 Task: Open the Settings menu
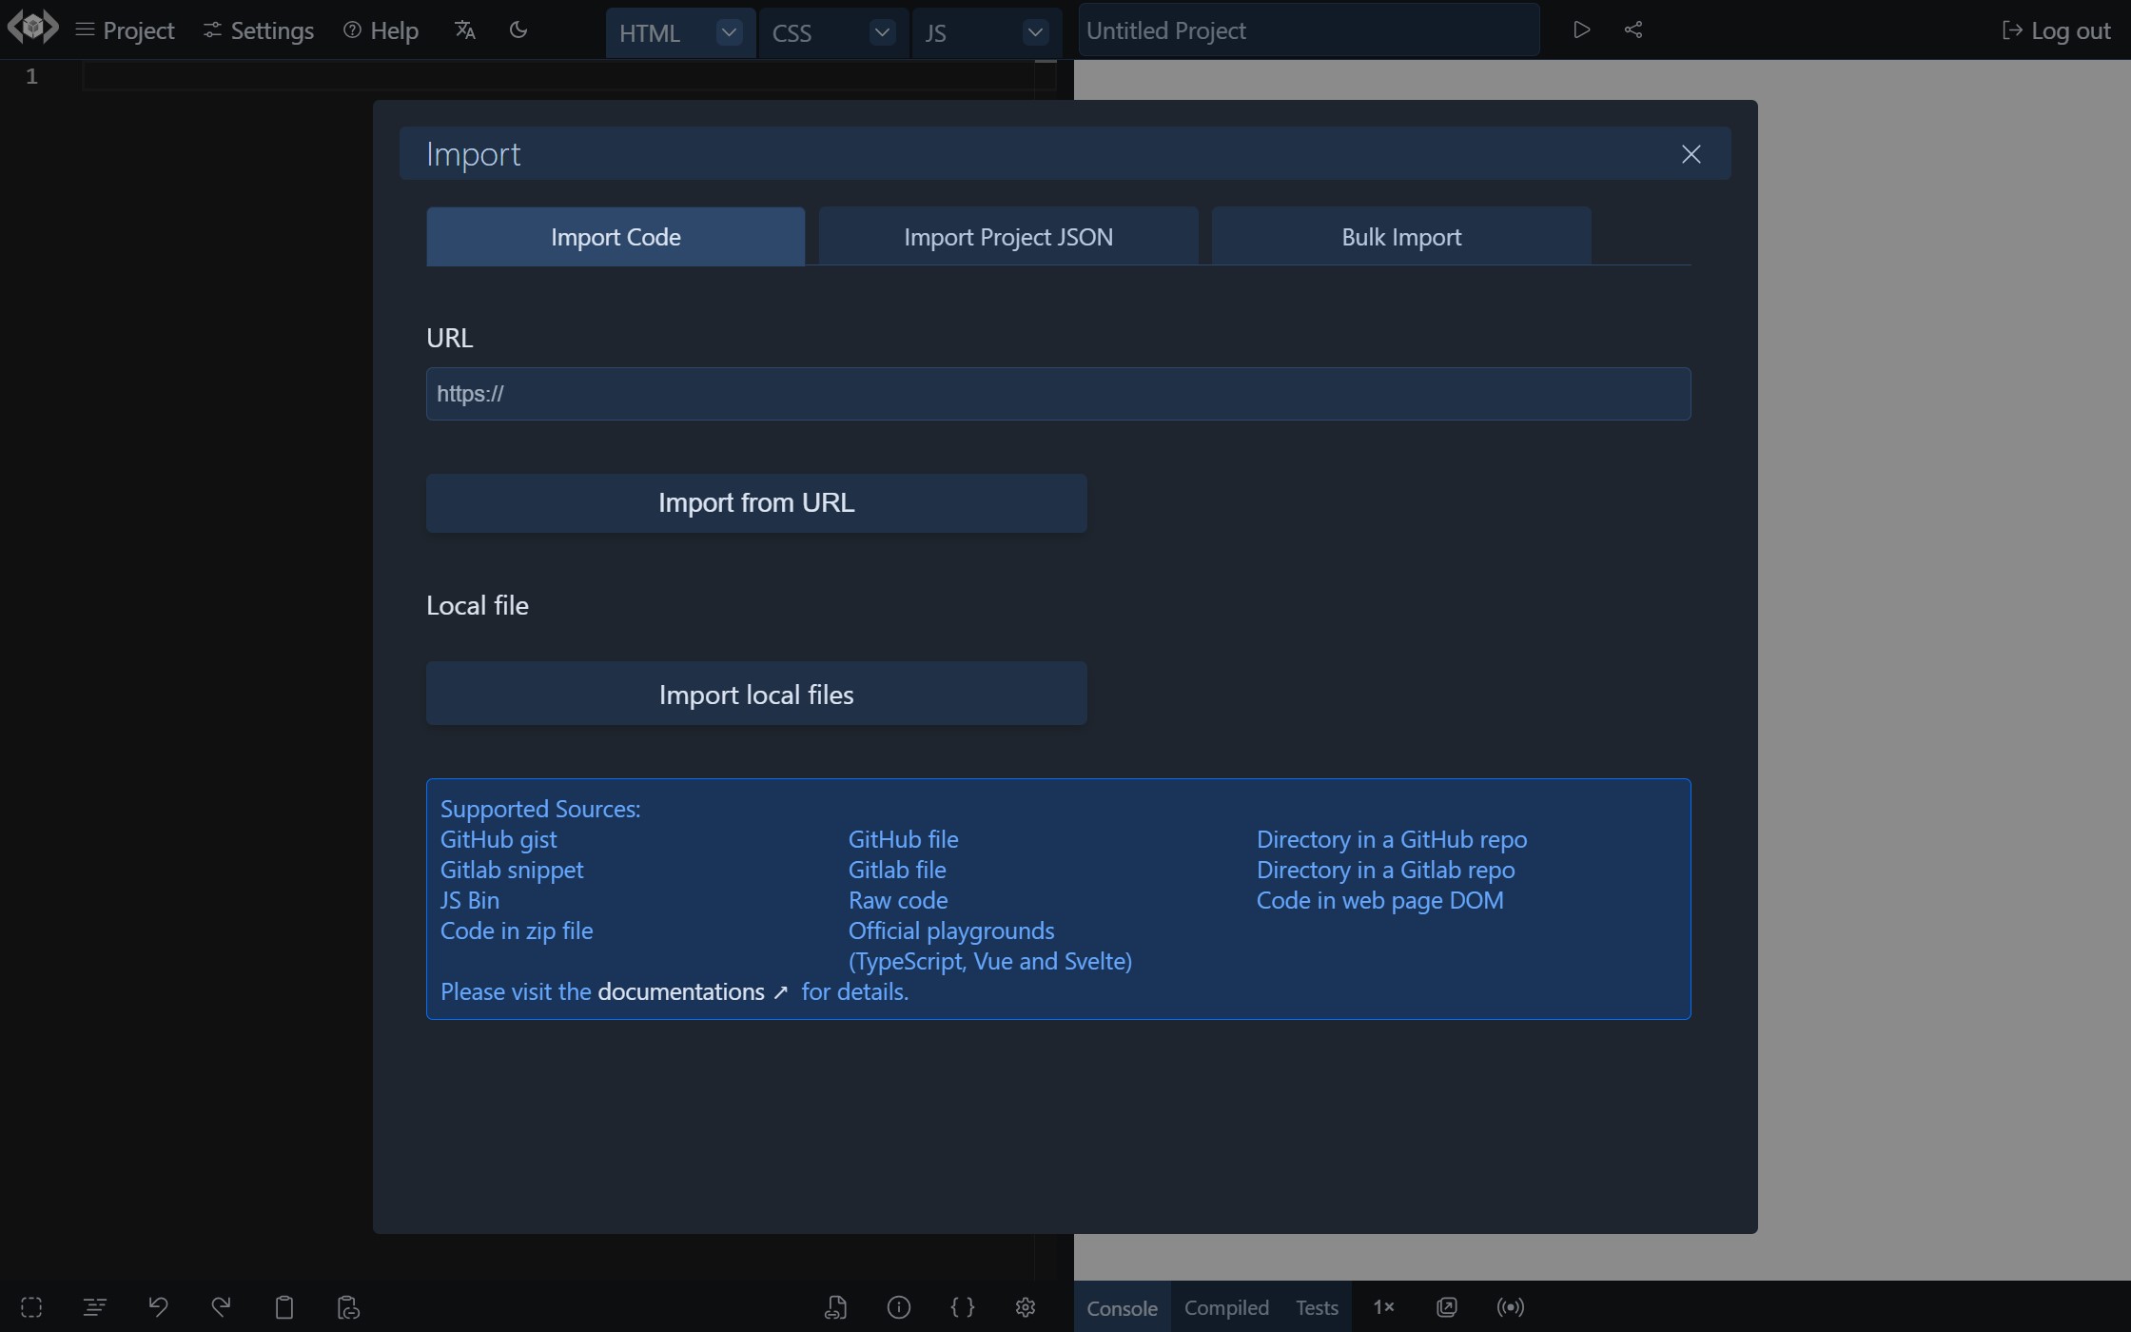click(x=260, y=29)
